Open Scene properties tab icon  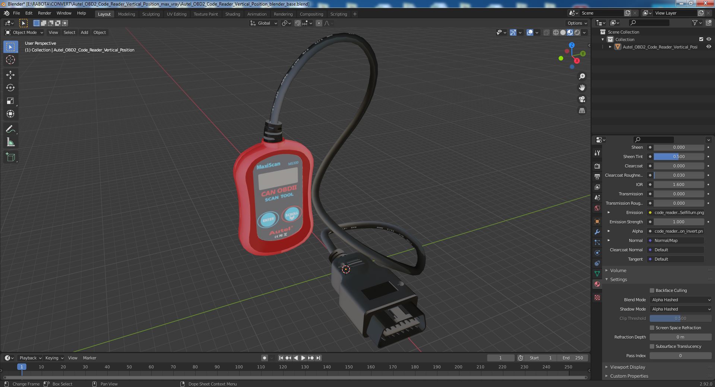tap(597, 197)
